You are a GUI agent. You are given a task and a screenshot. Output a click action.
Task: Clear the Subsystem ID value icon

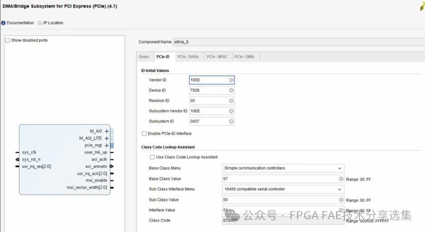tap(231, 122)
